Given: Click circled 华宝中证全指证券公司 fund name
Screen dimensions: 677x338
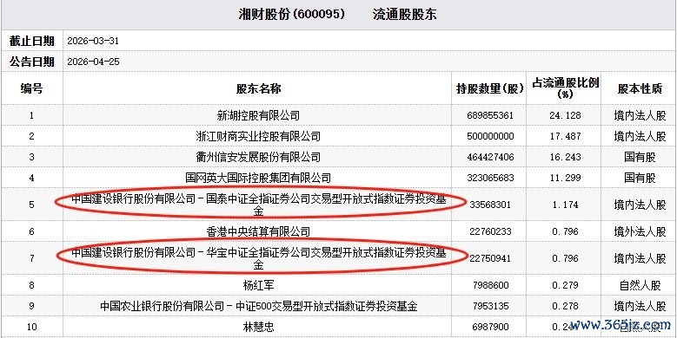Looking at the screenshot, I should [259, 258].
